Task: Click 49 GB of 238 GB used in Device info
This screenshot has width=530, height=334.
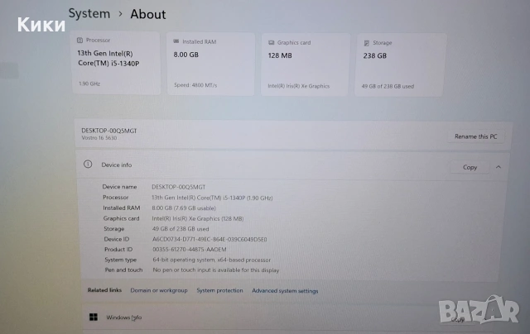Action: click(181, 229)
